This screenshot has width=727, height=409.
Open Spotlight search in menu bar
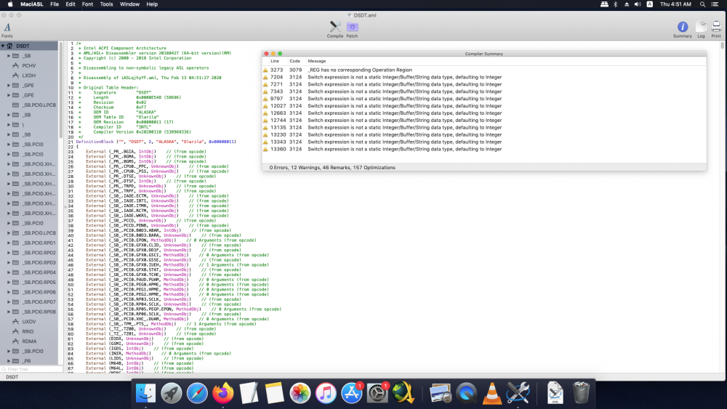(x=702, y=4)
